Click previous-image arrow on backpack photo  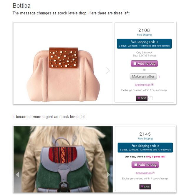tap(18, 175)
